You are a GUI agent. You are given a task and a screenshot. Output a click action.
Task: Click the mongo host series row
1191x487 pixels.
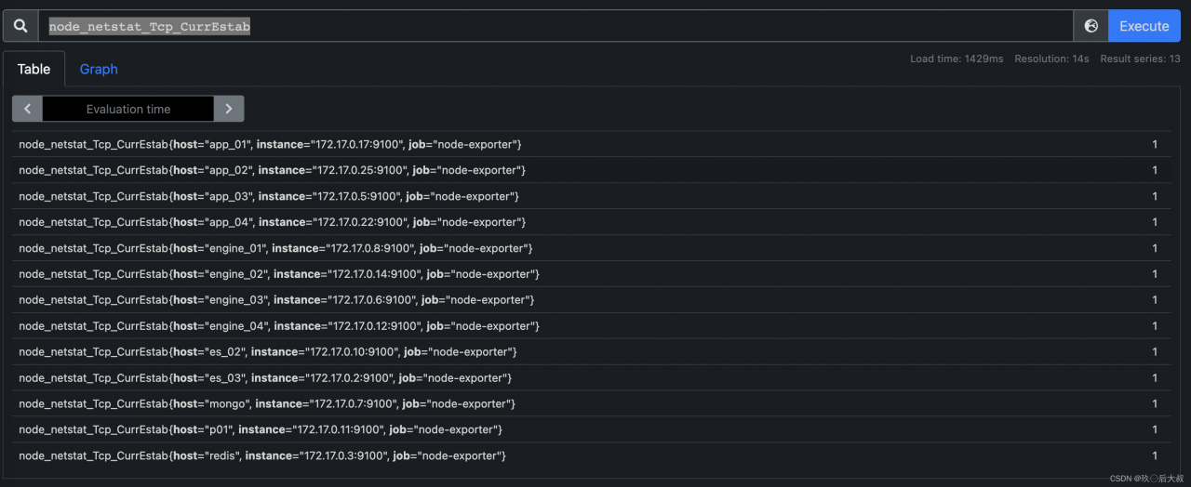[x=591, y=404]
